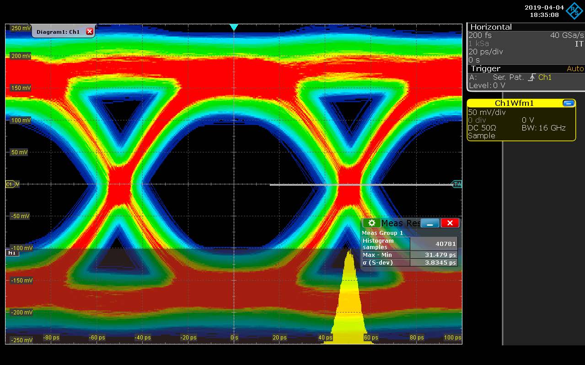The width and height of the screenshot is (585, 365).
Task: Click the 20 ps/div time scale
Action: click(485, 52)
